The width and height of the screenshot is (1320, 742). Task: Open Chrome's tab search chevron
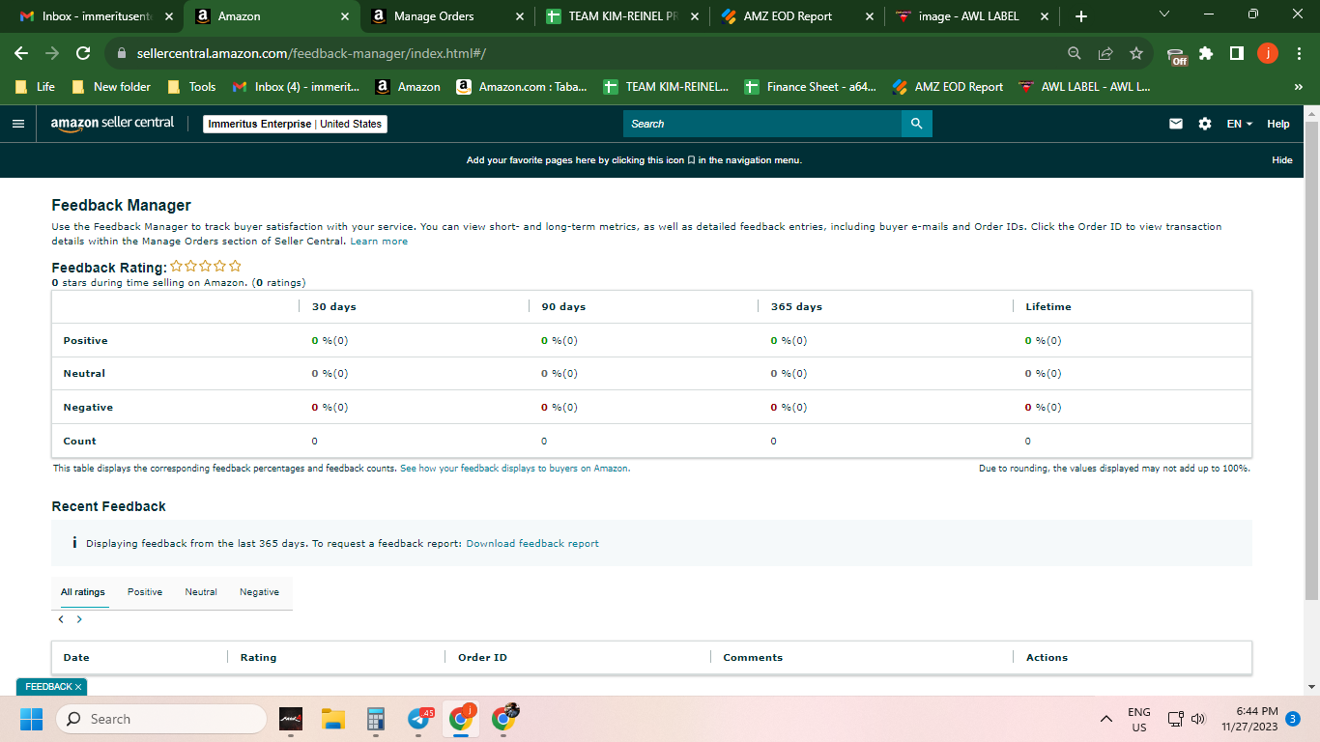point(1163,14)
